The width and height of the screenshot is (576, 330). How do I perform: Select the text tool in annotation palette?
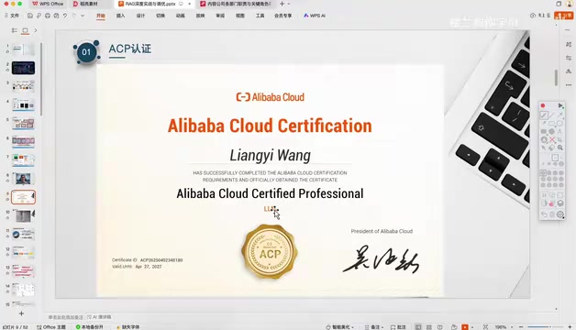point(559,131)
